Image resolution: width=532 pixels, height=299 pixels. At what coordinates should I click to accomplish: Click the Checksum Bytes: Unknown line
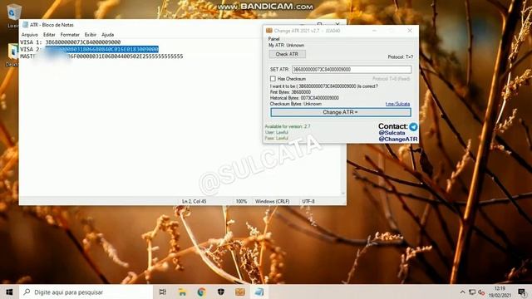[x=296, y=104]
